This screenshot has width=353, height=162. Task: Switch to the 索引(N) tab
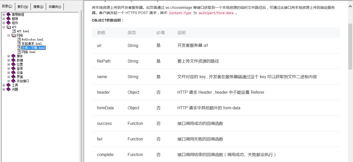click(x=23, y=7)
